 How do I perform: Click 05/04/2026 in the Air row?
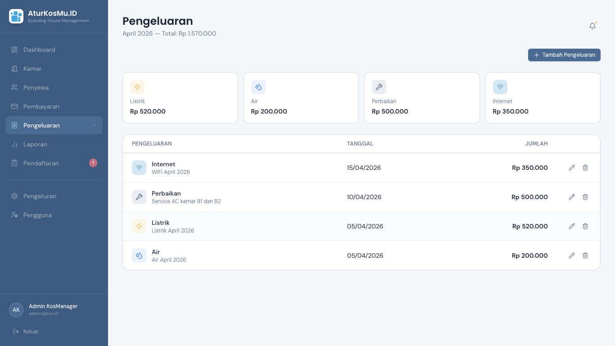coord(365,255)
